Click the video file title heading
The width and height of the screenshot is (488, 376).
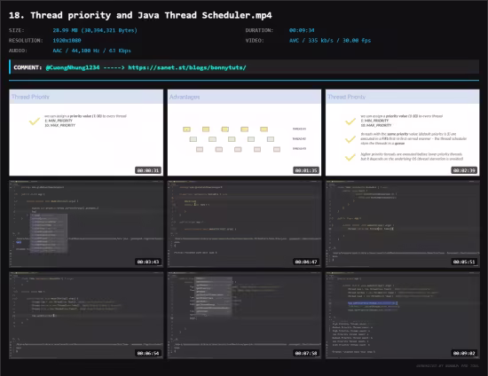(x=140, y=15)
